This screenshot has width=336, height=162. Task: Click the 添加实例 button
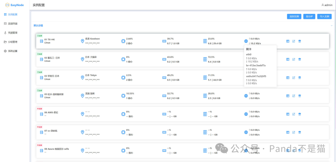point(294,16)
